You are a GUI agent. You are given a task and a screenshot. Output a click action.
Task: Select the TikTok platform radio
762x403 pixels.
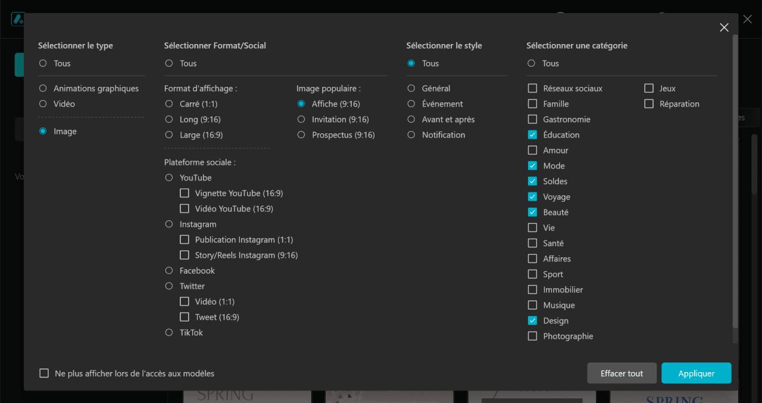click(169, 333)
